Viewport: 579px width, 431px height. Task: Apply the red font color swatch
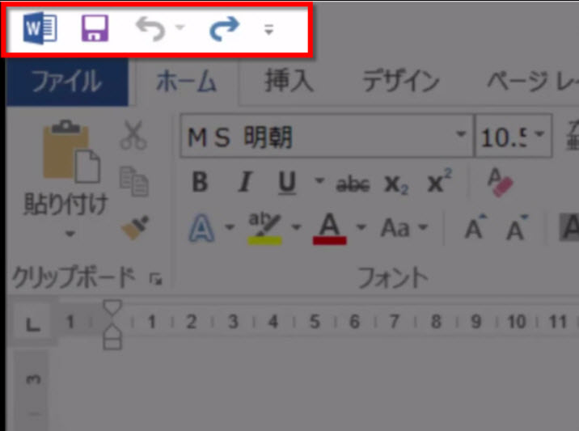click(x=328, y=229)
